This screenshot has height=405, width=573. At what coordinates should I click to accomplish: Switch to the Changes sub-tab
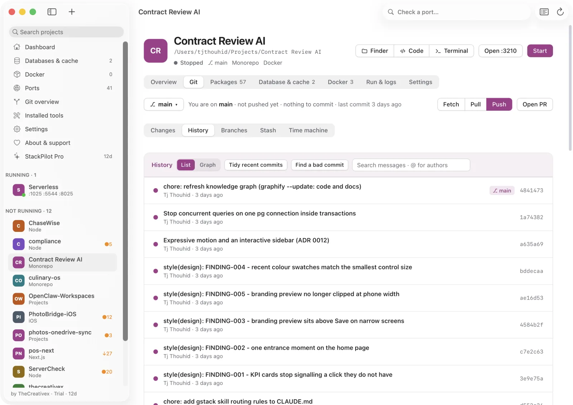(163, 130)
